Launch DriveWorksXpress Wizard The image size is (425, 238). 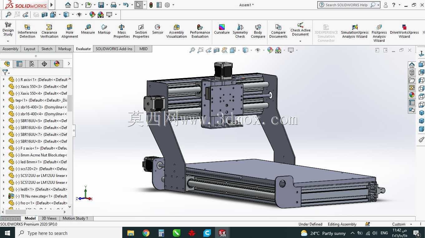pyautogui.click(x=404, y=31)
